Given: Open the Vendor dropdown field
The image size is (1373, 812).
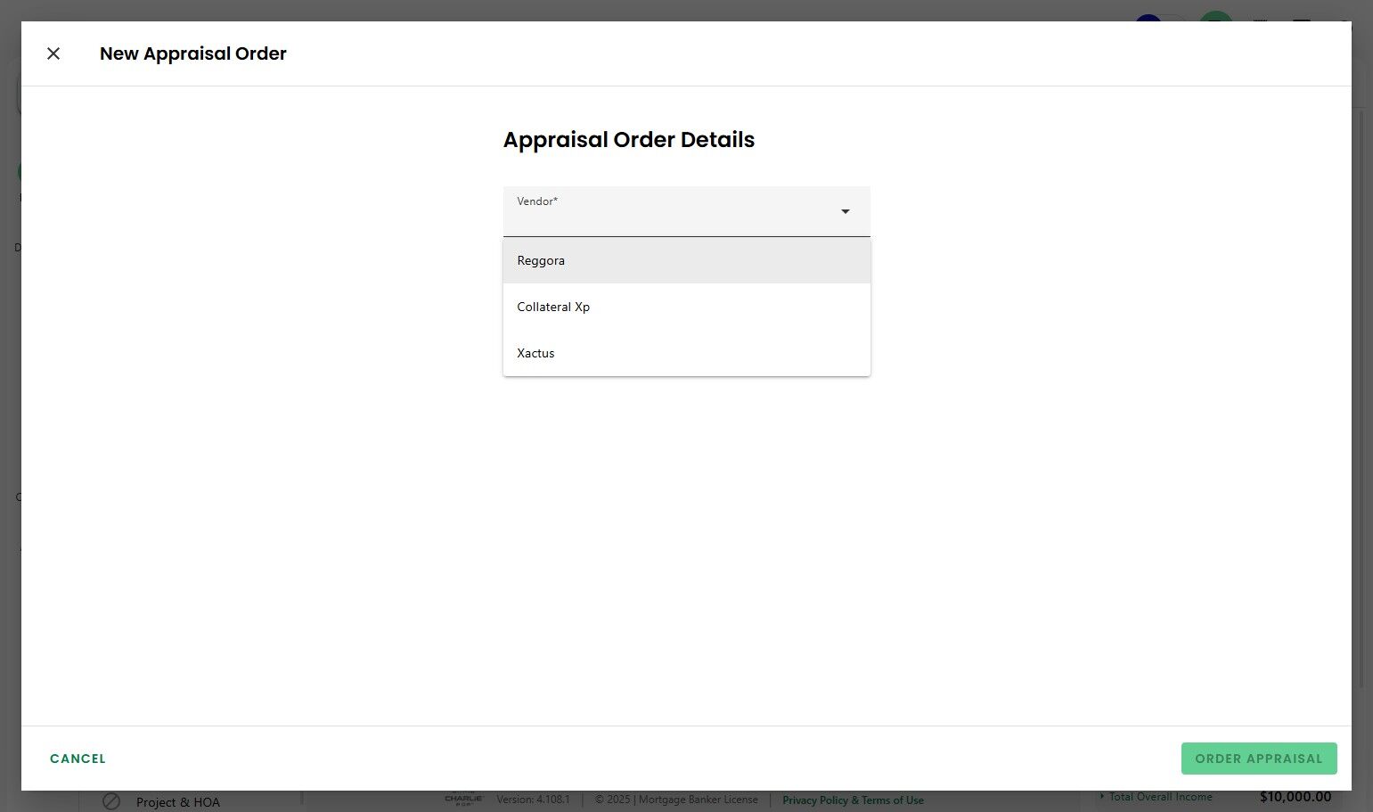Looking at the screenshot, I should coord(686,211).
